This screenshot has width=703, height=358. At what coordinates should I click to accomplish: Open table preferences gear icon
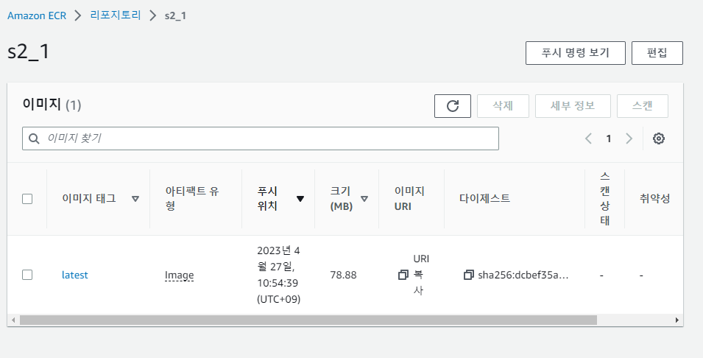point(658,138)
